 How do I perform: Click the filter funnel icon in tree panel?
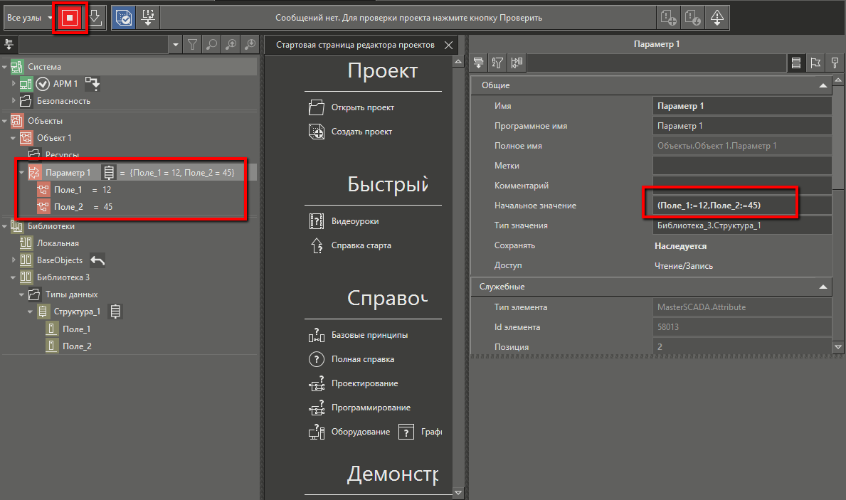[193, 45]
